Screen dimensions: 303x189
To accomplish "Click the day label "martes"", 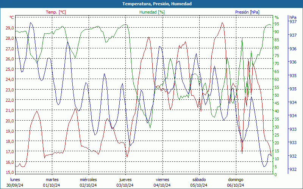I will coord(52,180).
